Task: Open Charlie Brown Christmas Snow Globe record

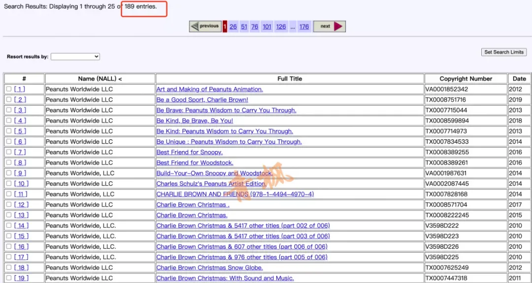Action: coord(210,268)
